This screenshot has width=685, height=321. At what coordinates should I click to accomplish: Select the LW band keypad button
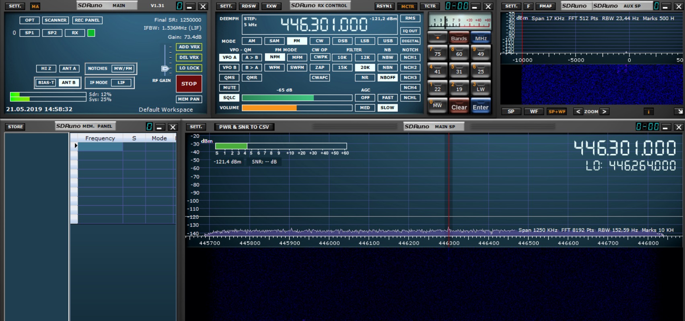(481, 88)
